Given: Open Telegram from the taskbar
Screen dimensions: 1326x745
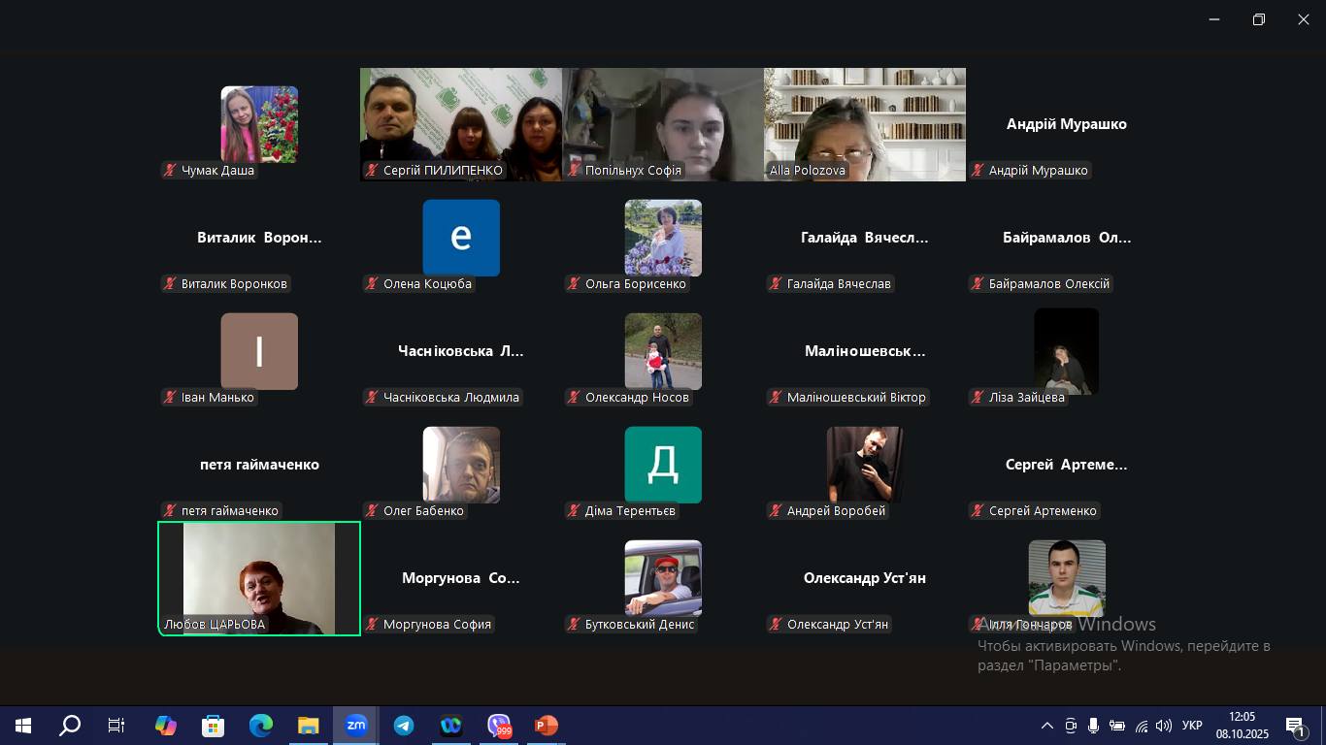Looking at the screenshot, I should pos(404,726).
